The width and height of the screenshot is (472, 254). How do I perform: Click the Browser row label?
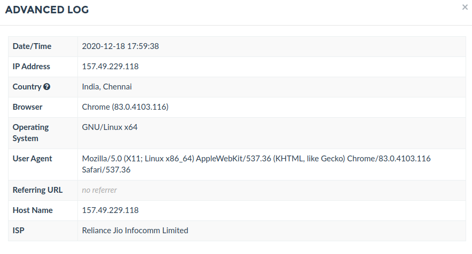tap(27, 107)
